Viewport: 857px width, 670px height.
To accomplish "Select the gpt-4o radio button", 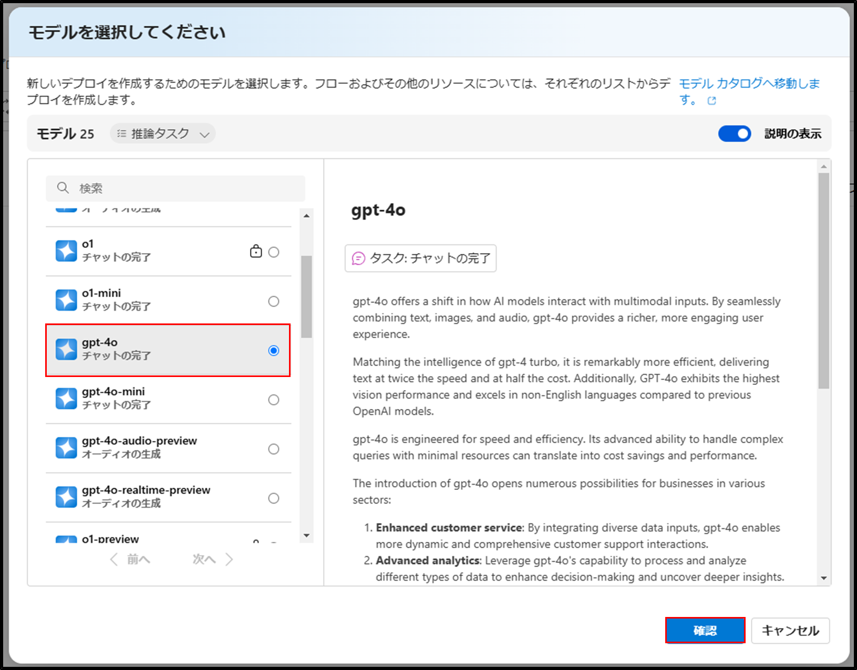I will 274,350.
